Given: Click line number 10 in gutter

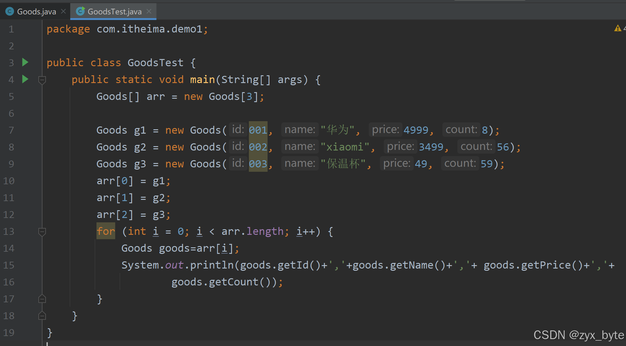Looking at the screenshot, I should point(9,181).
